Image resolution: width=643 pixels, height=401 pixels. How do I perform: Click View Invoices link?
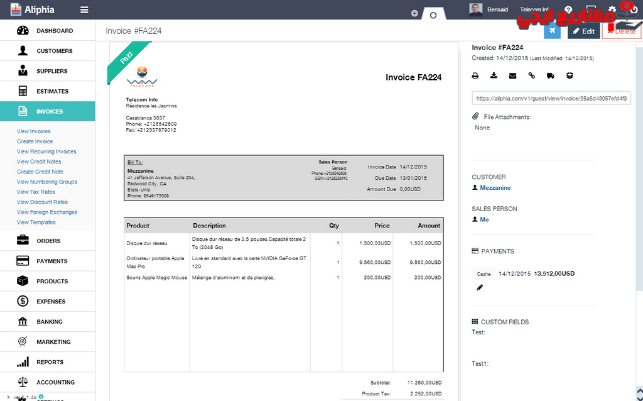(x=34, y=131)
